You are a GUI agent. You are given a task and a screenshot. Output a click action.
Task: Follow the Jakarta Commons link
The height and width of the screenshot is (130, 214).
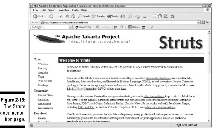(x=183, y=82)
